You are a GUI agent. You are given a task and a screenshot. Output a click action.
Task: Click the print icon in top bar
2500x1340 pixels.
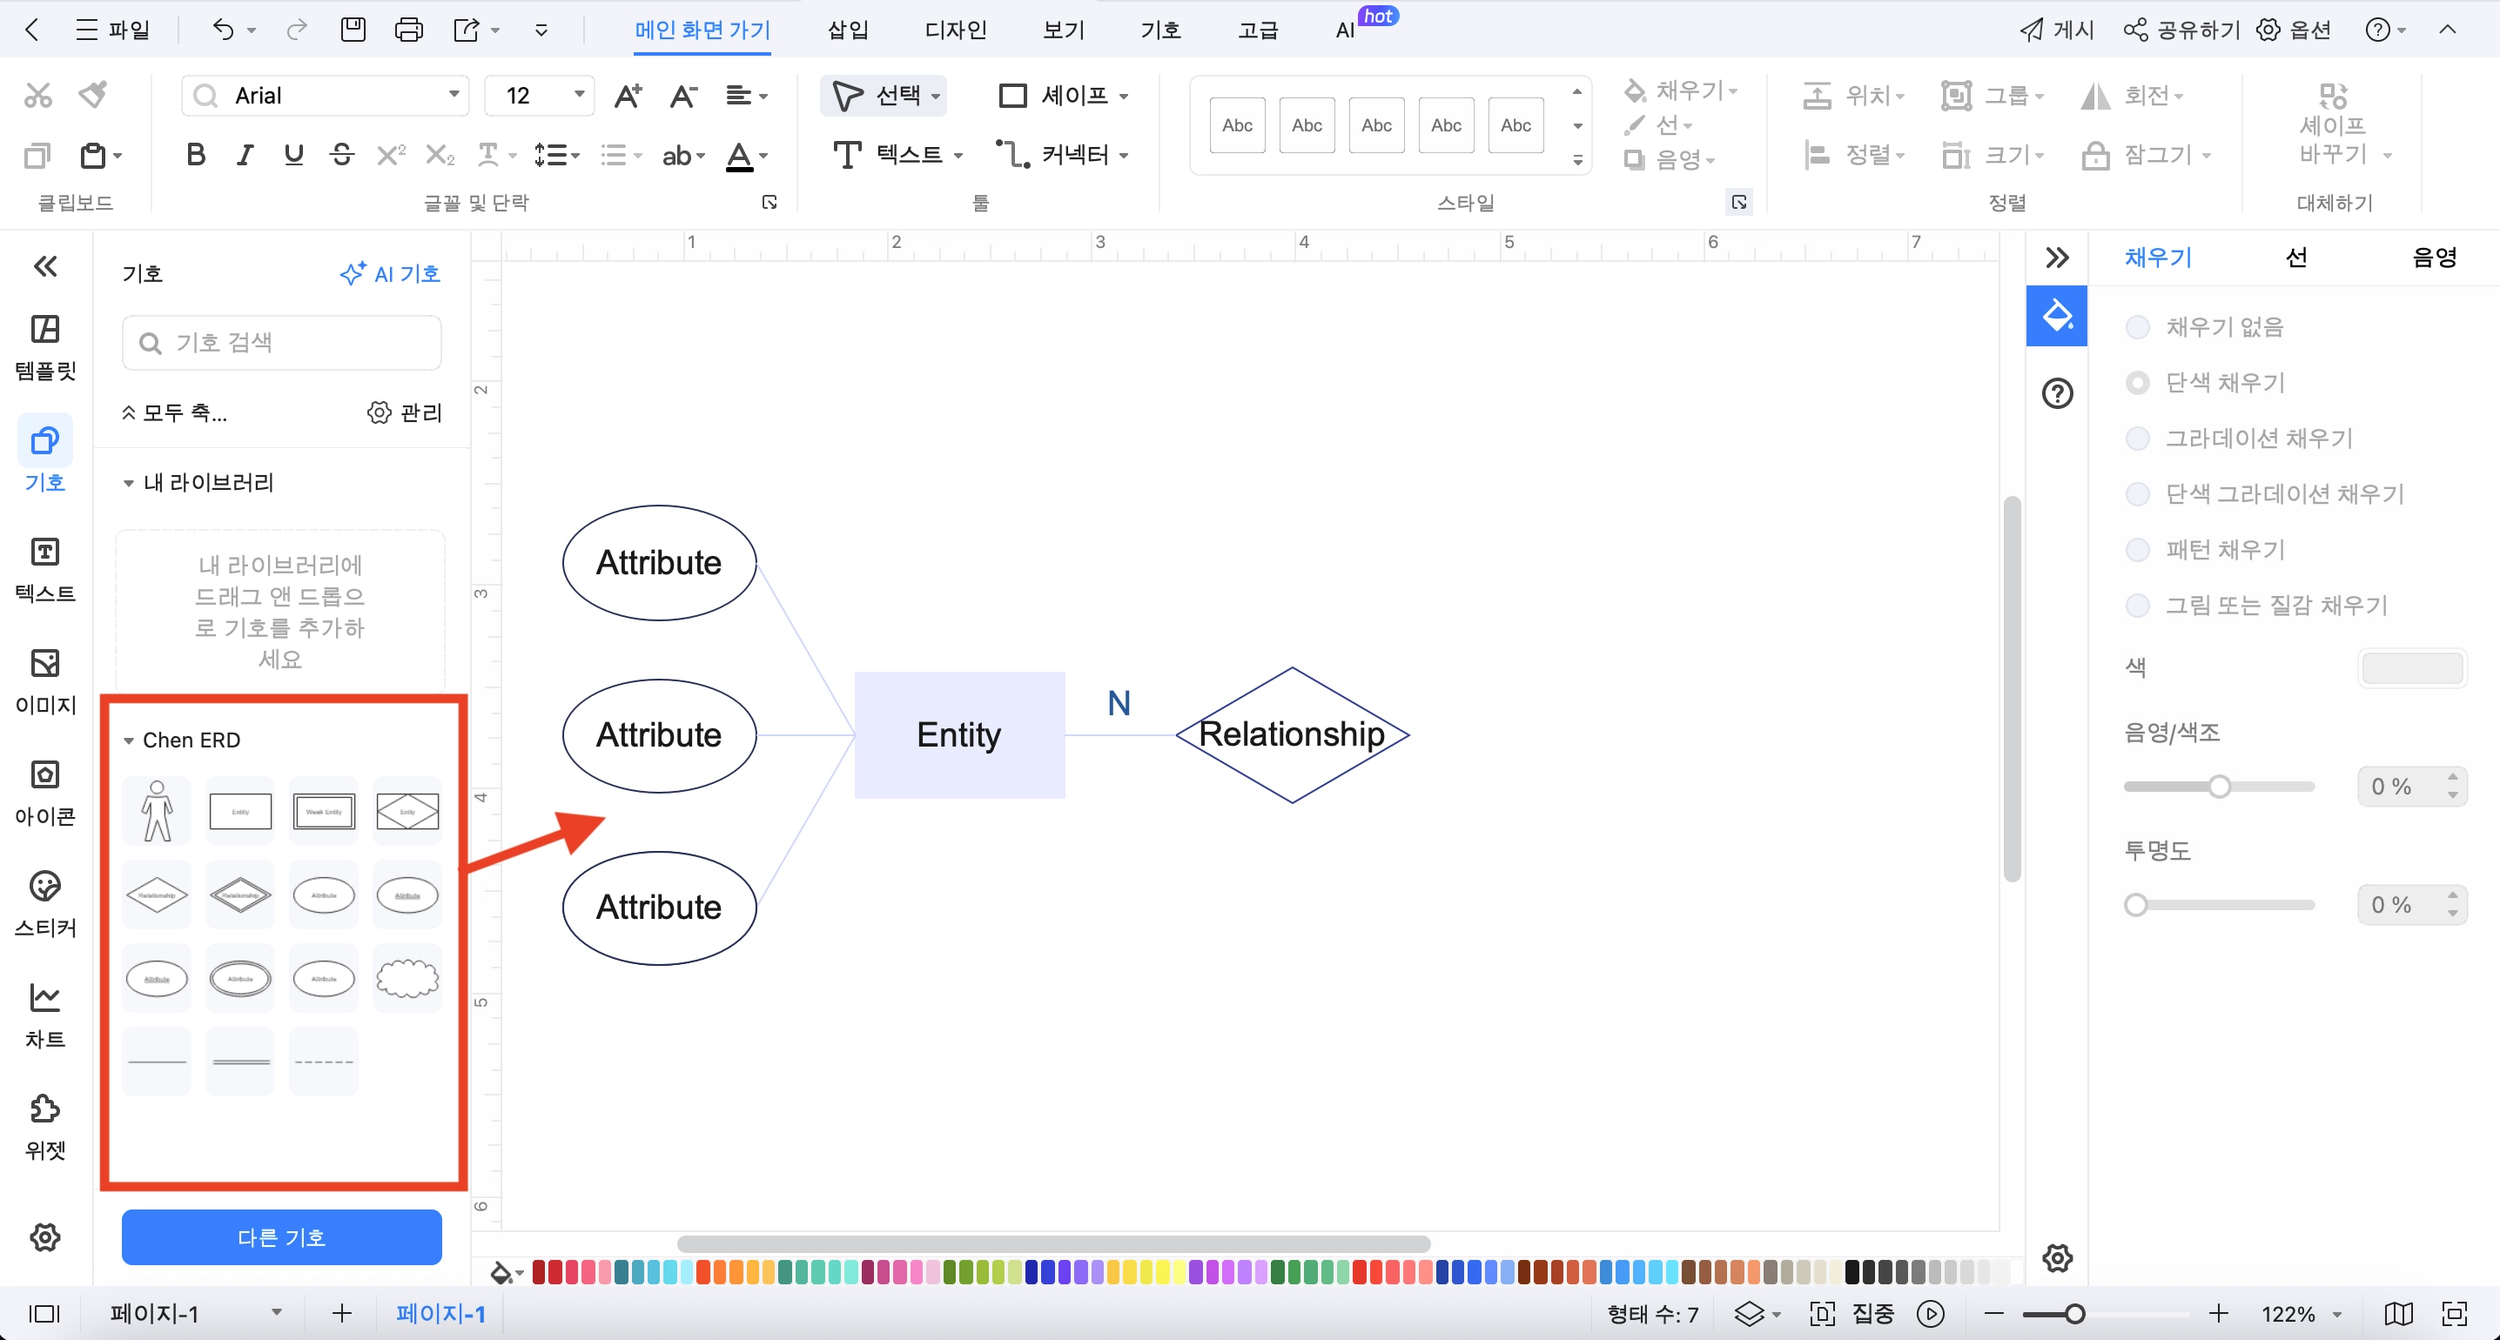pyautogui.click(x=408, y=30)
